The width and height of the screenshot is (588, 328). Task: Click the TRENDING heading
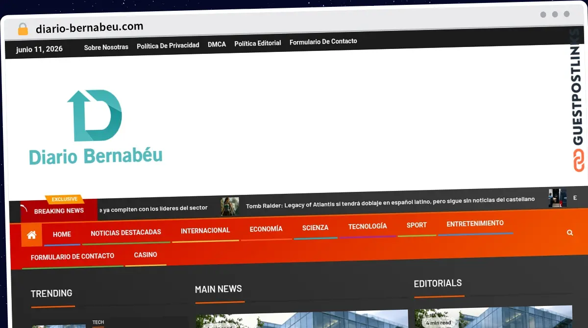click(51, 293)
